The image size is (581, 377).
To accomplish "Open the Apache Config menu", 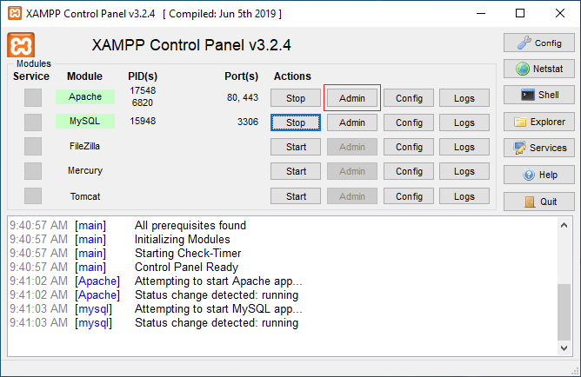I will [409, 98].
